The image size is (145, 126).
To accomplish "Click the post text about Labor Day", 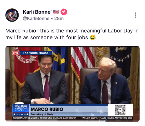I will point(72,34).
